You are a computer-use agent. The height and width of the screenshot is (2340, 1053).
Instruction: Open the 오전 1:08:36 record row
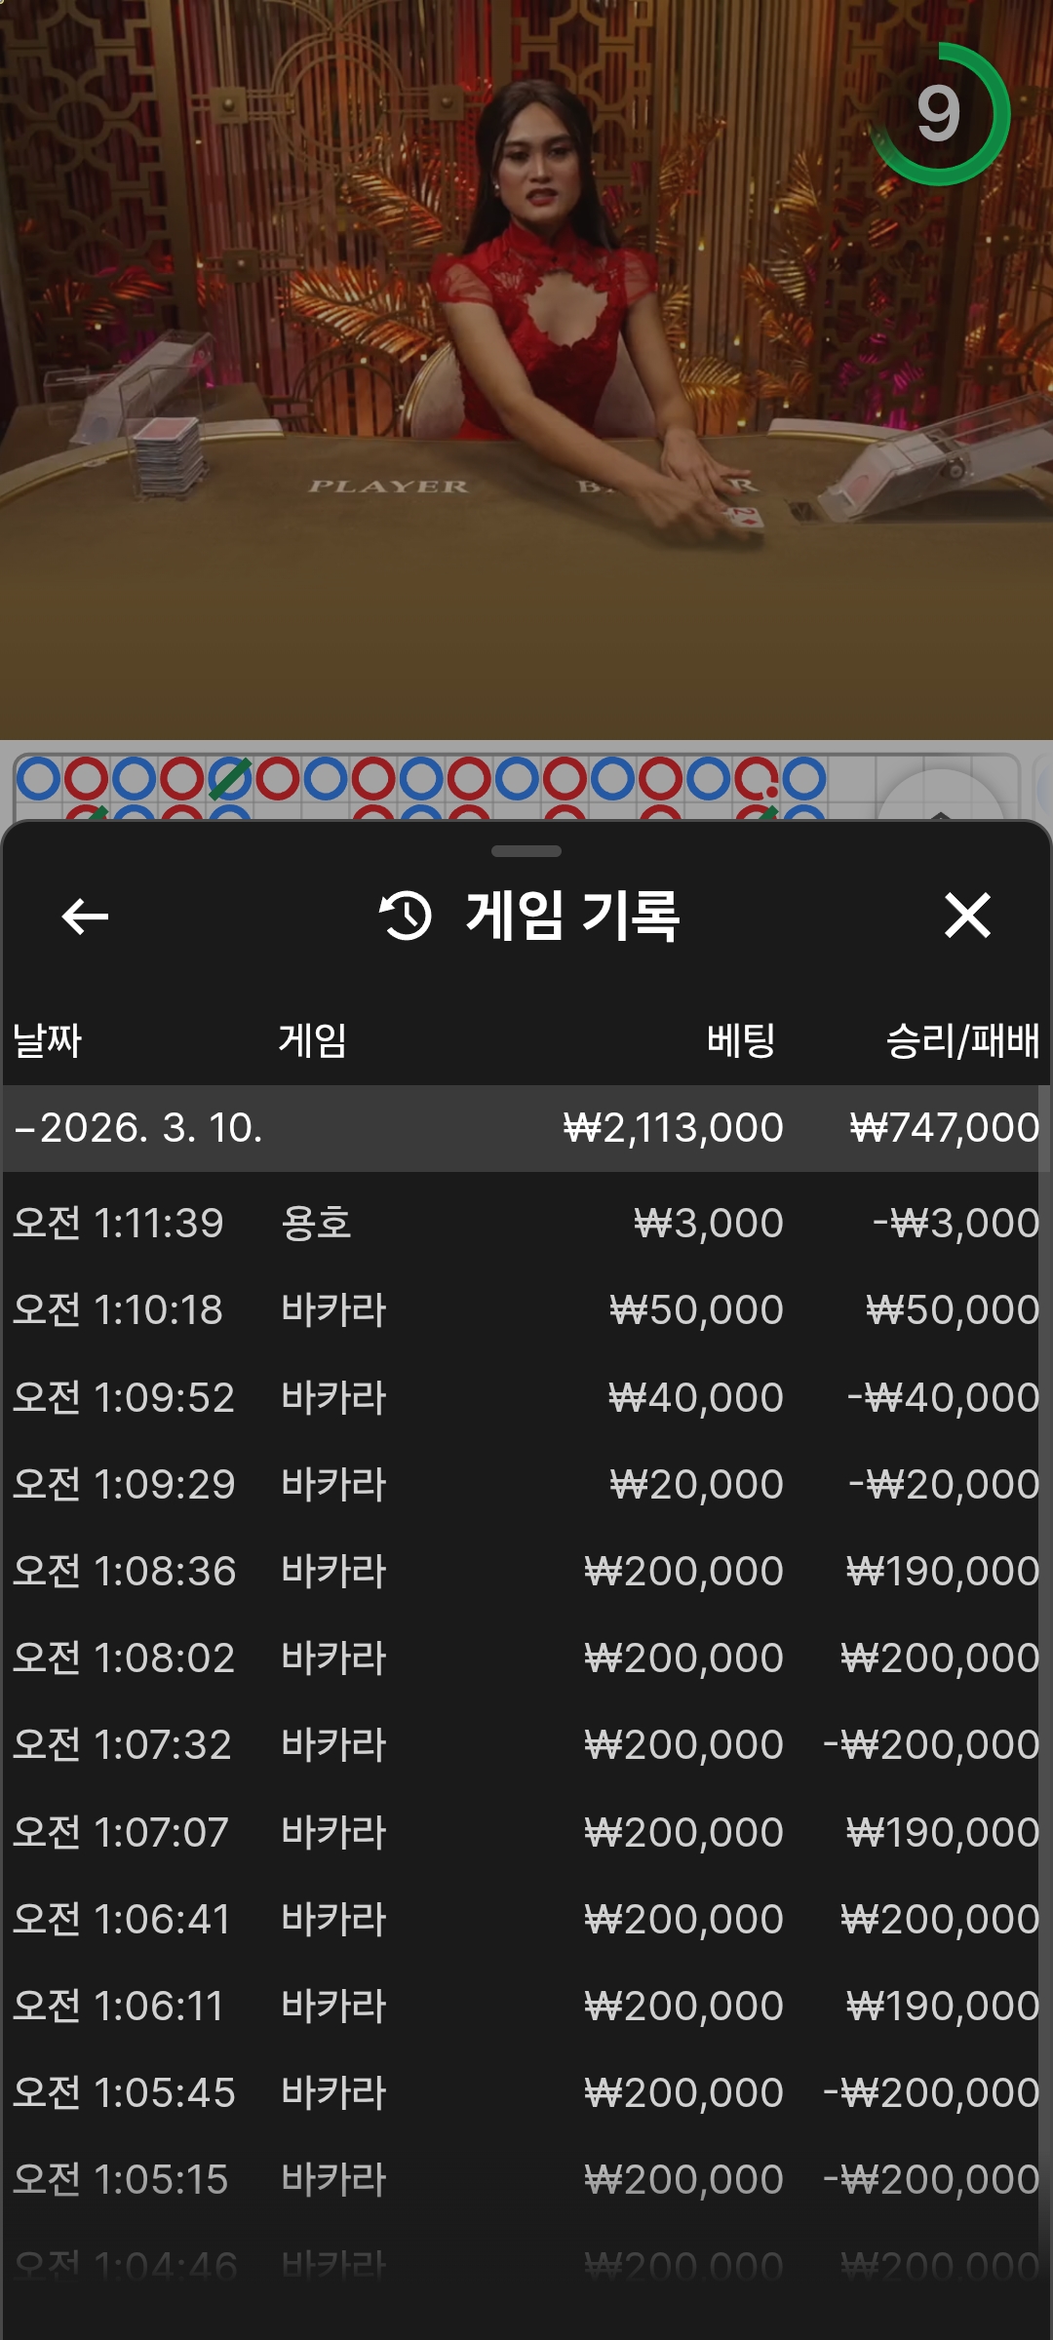point(526,1571)
